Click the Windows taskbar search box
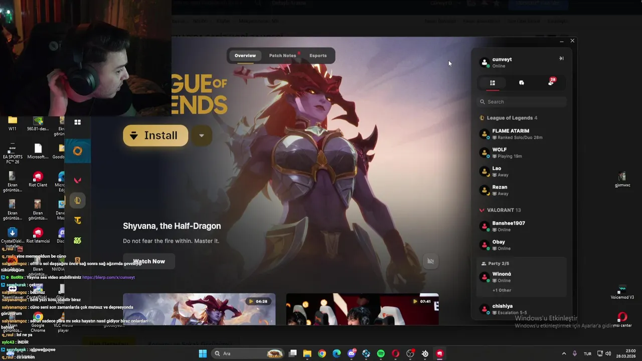This screenshot has height=361, width=642. click(247, 353)
